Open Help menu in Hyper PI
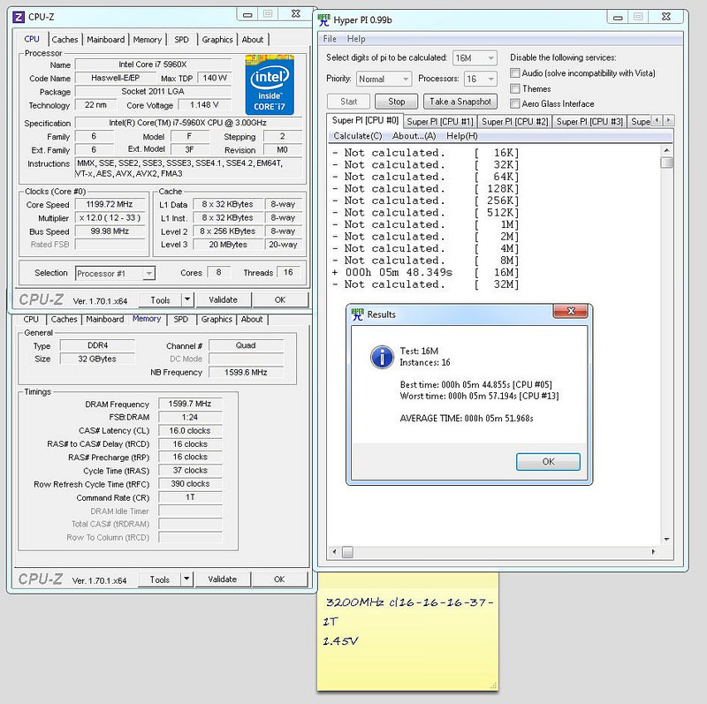707x704 pixels. [x=356, y=39]
